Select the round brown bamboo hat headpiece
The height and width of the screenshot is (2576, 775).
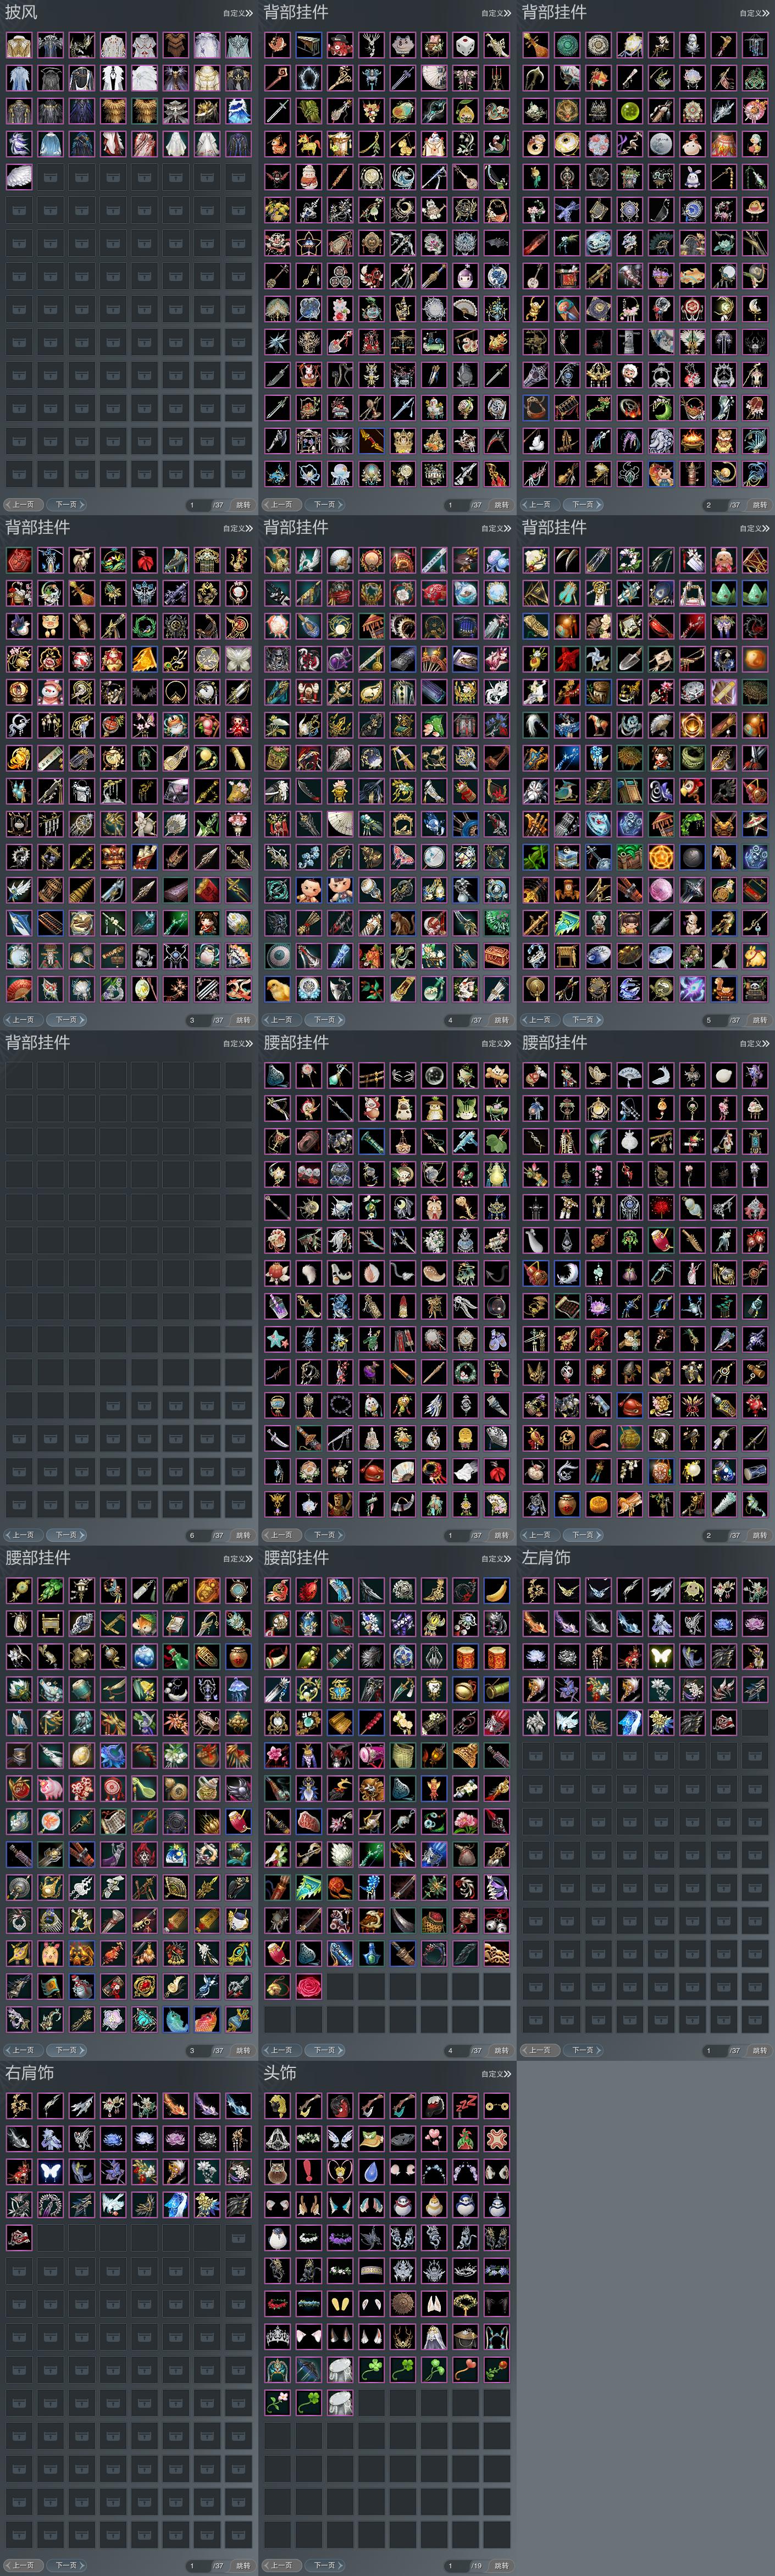click(402, 2304)
